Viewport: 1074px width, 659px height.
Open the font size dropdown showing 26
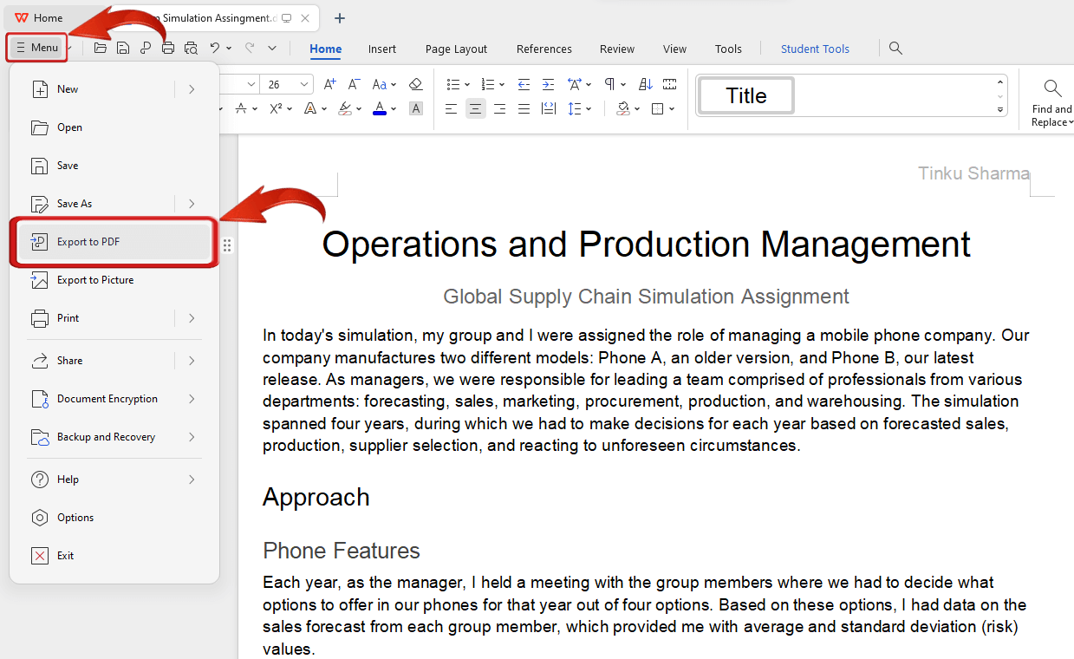tap(305, 84)
